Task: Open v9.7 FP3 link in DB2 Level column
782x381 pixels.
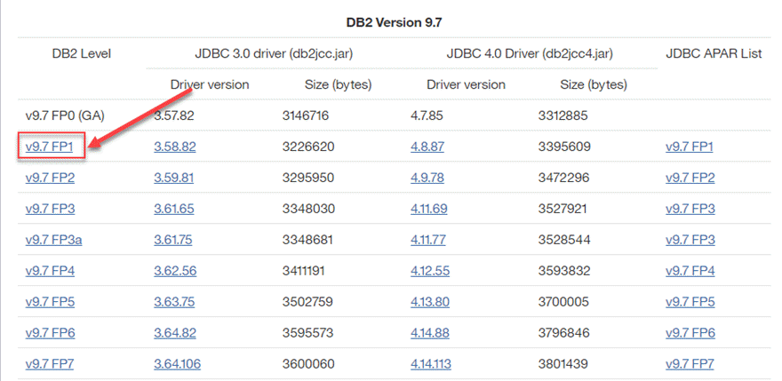Action: pos(50,209)
